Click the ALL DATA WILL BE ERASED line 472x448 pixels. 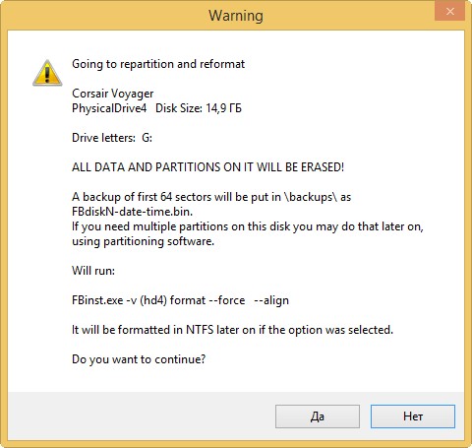[x=207, y=167]
